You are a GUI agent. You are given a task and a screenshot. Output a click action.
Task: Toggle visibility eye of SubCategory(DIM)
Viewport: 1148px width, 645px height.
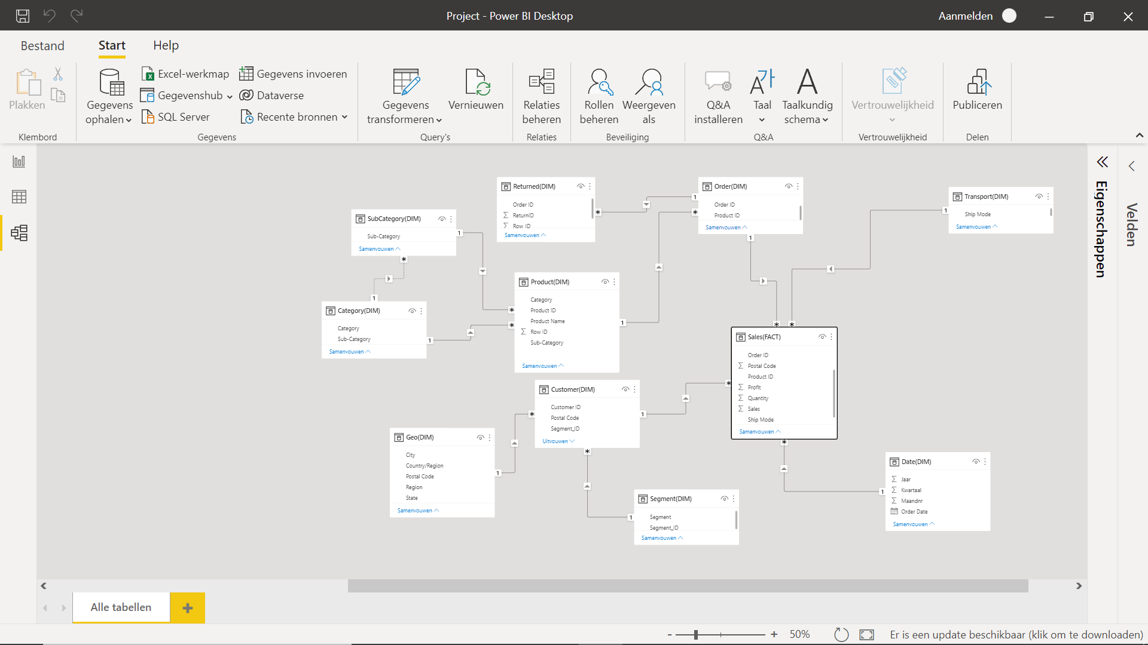[x=442, y=219]
